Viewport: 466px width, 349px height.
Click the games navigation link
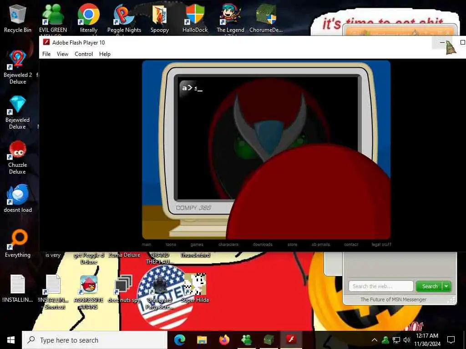pos(197,244)
